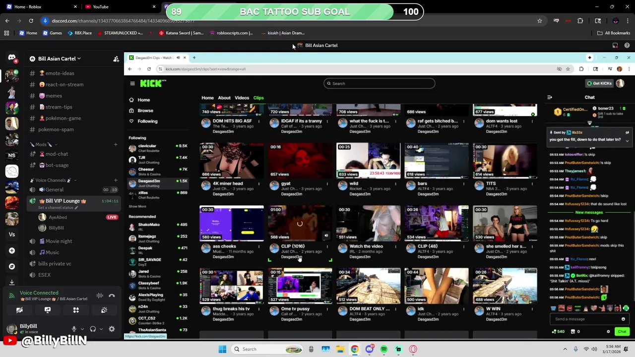
Task: Reload the discord.com page
Action: (31, 21)
